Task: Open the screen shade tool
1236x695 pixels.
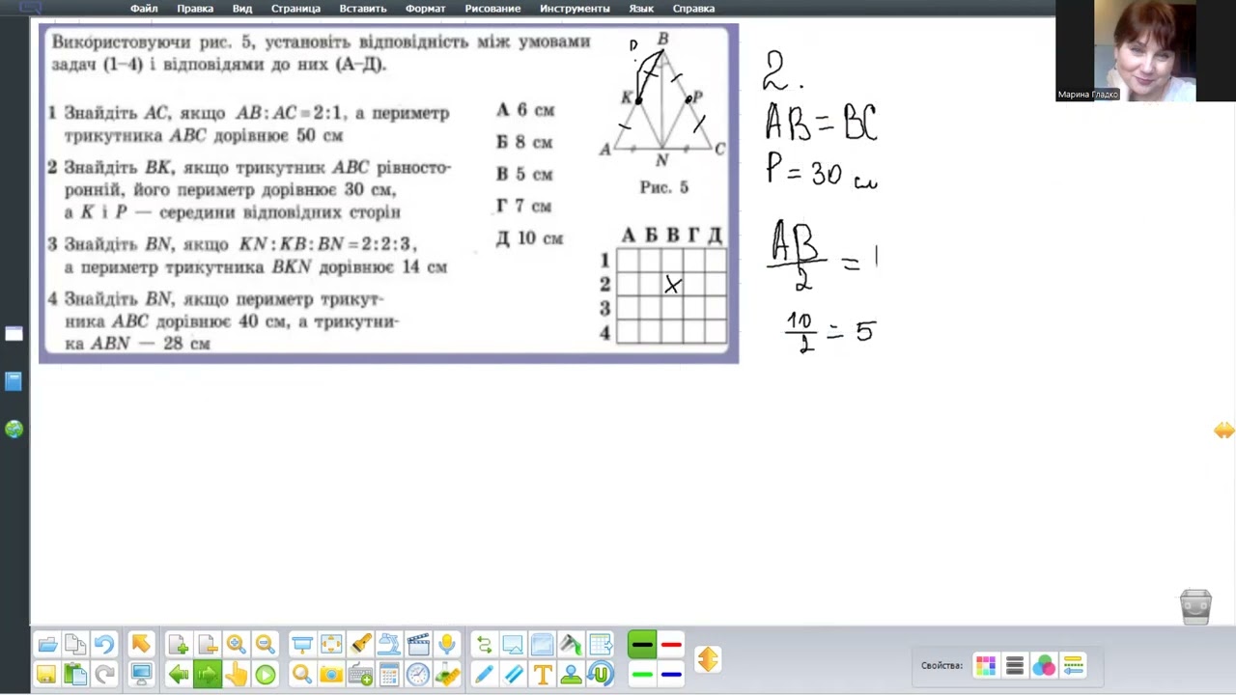Action: tap(301, 644)
